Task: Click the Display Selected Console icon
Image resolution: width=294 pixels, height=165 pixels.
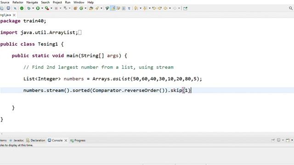Action: point(279,140)
